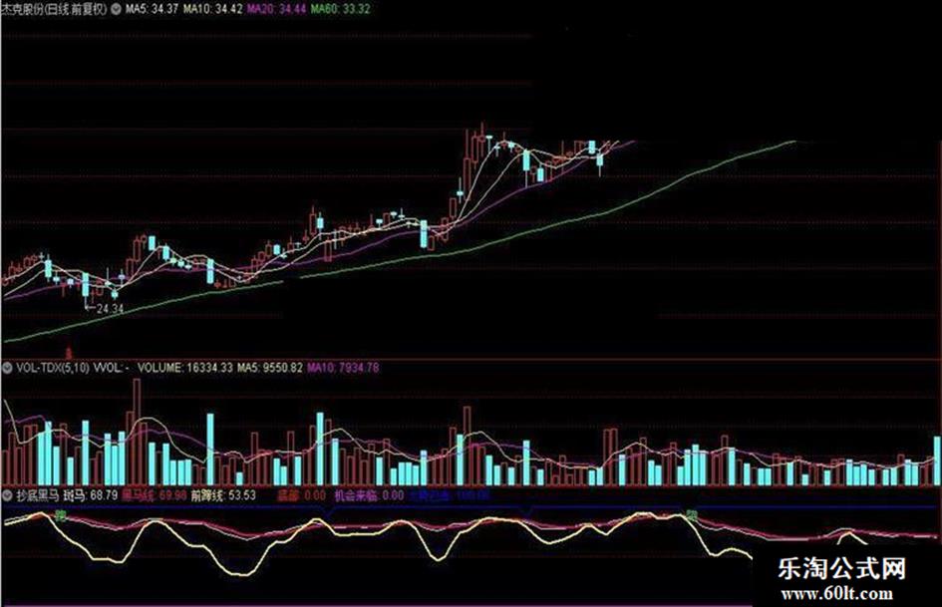Click the MA10: 34.42 label
Image resolution: width=942 pixels, height=607 pixels.
pos(212,9)
